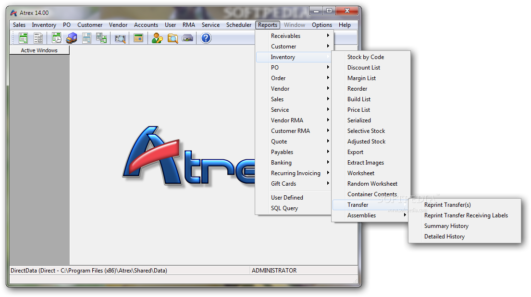Click the blue question mark help icon
This screenshot has width=531, height=297.
(x=206, y=38)
